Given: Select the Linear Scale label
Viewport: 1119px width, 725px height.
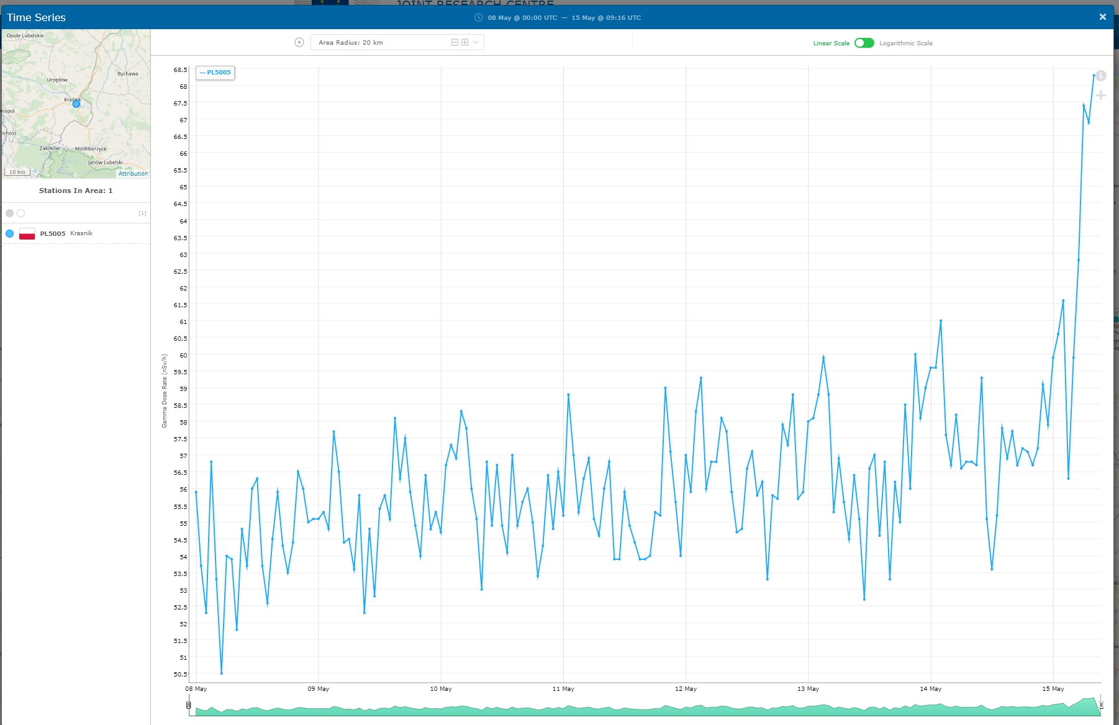Looking at the screenshot, I should tap(831, 43).
